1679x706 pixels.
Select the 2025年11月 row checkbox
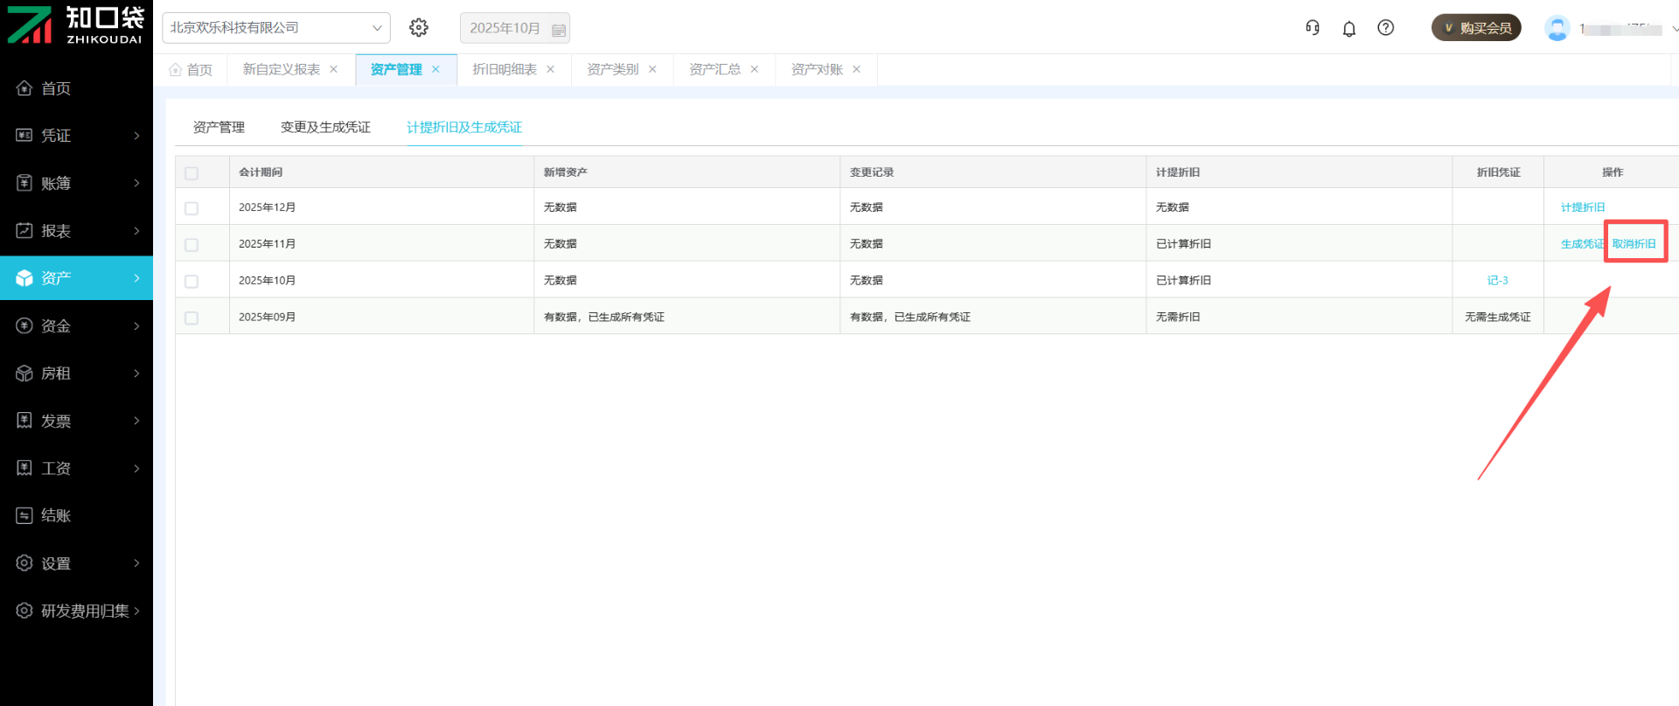(x=192, y=245)
